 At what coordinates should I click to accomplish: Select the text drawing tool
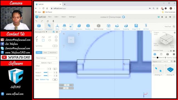37,40
